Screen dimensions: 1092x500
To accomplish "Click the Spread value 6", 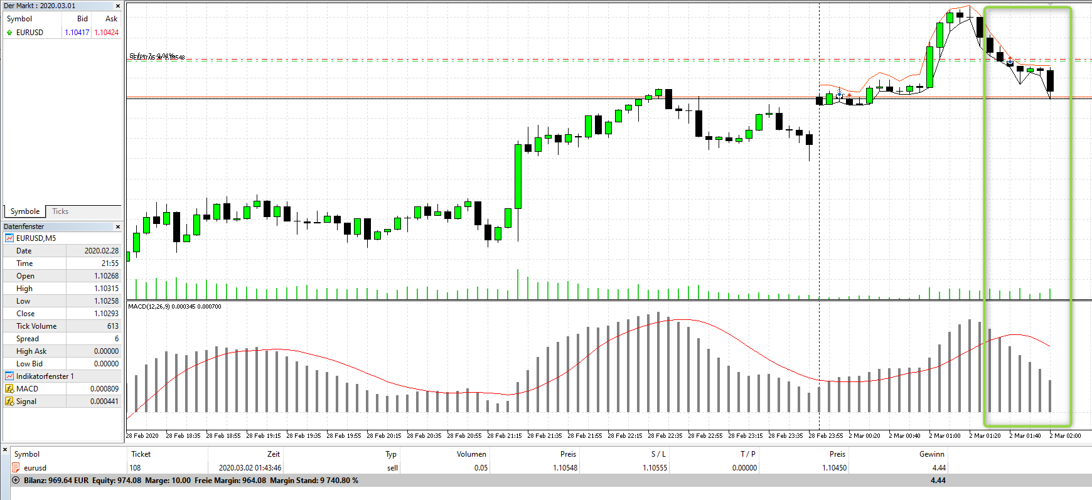I will tap(117, 339).
